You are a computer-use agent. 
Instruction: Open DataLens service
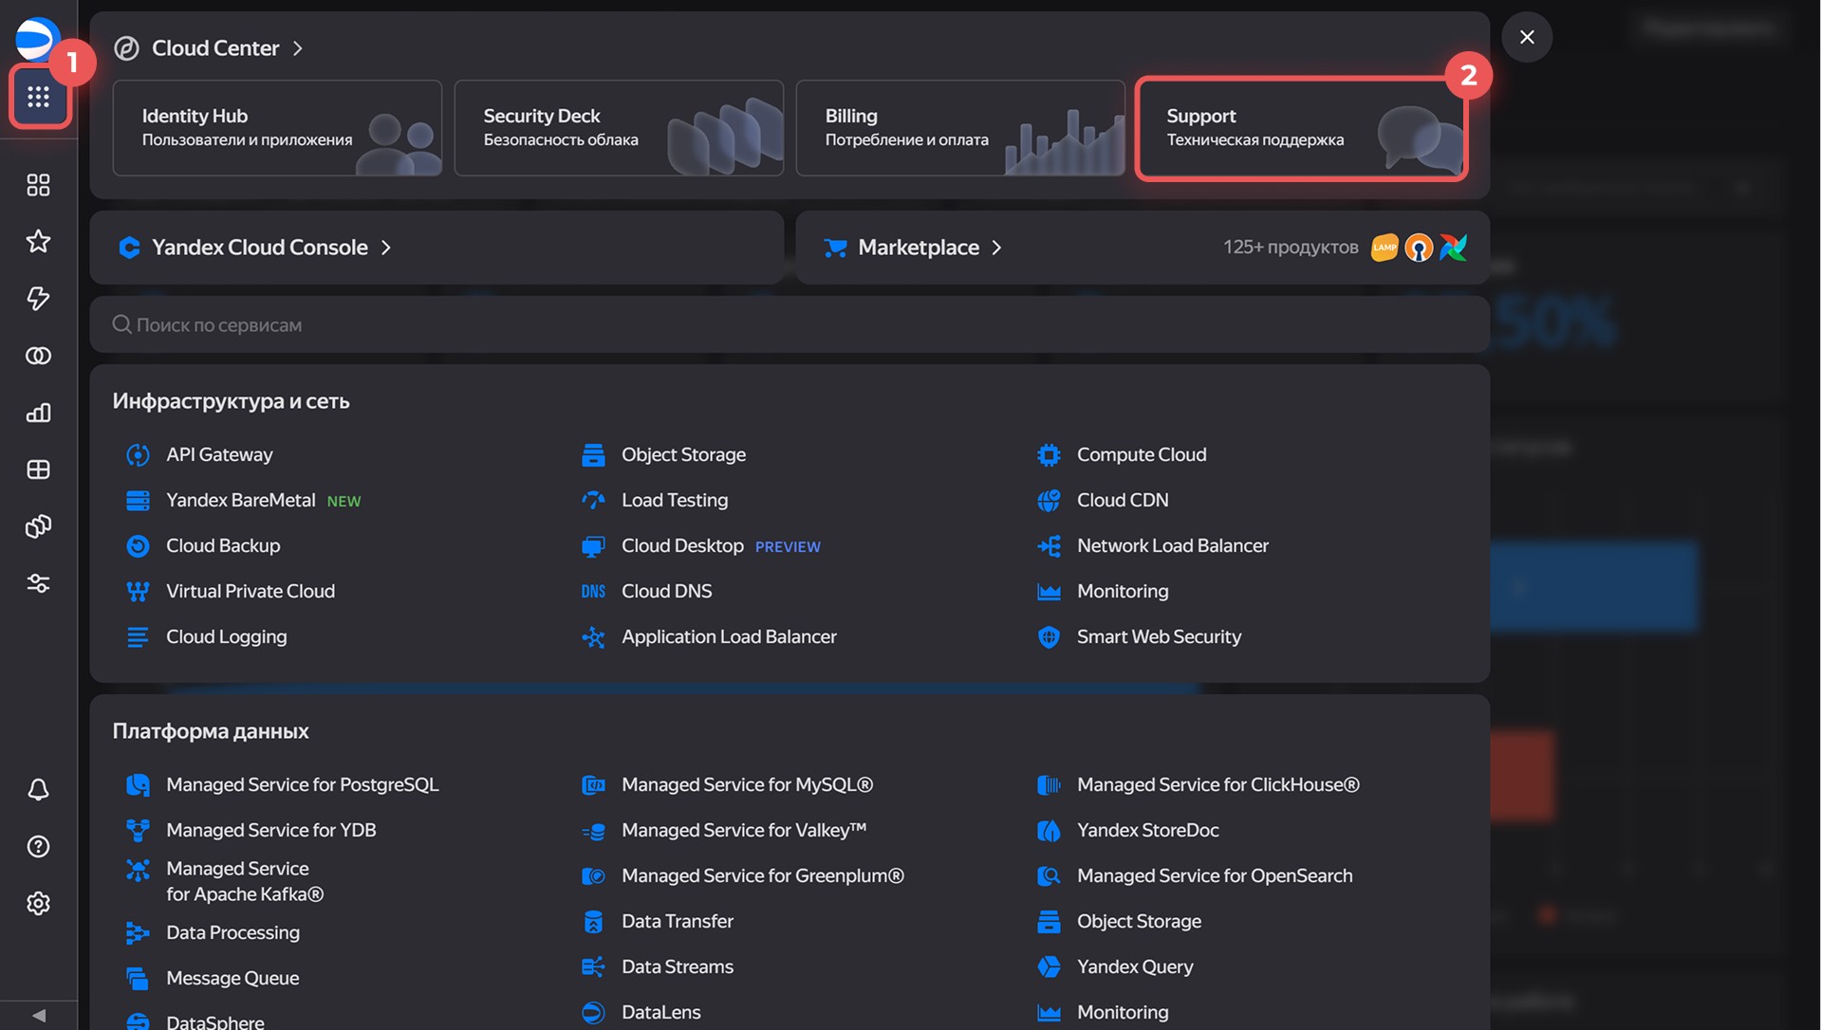click(x=661, y=1012)
